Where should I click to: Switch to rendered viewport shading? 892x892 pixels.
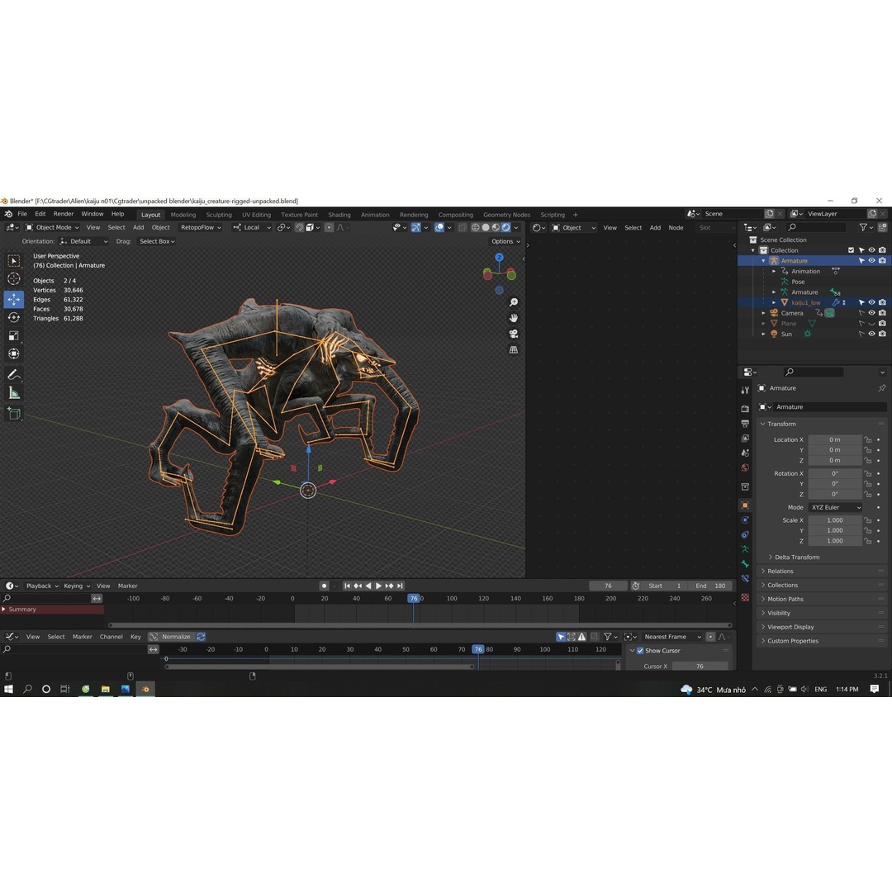[505, 228]
